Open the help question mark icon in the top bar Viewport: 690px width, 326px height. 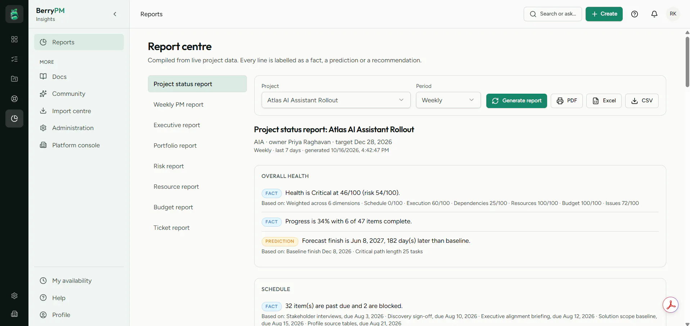635,14
